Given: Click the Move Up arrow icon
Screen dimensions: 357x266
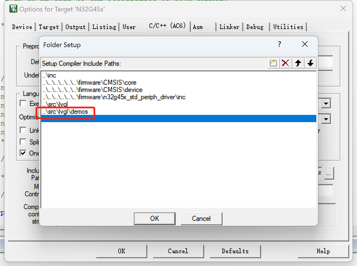Looking at the screenshot, I should pos(298,63).
